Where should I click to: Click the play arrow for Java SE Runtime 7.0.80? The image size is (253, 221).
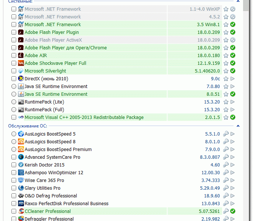232,86
